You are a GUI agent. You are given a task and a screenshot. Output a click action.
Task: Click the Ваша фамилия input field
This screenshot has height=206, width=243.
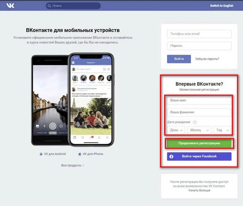[199, 112]
